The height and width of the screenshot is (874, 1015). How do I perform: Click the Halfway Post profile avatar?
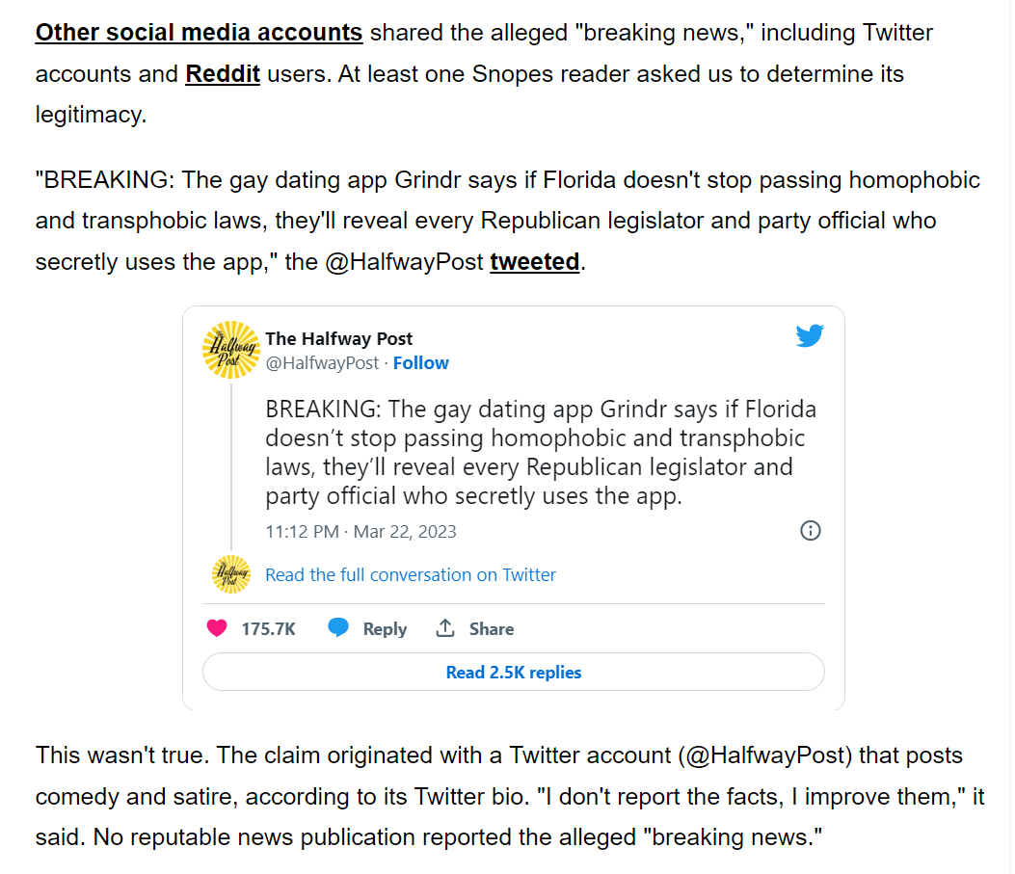231,350
